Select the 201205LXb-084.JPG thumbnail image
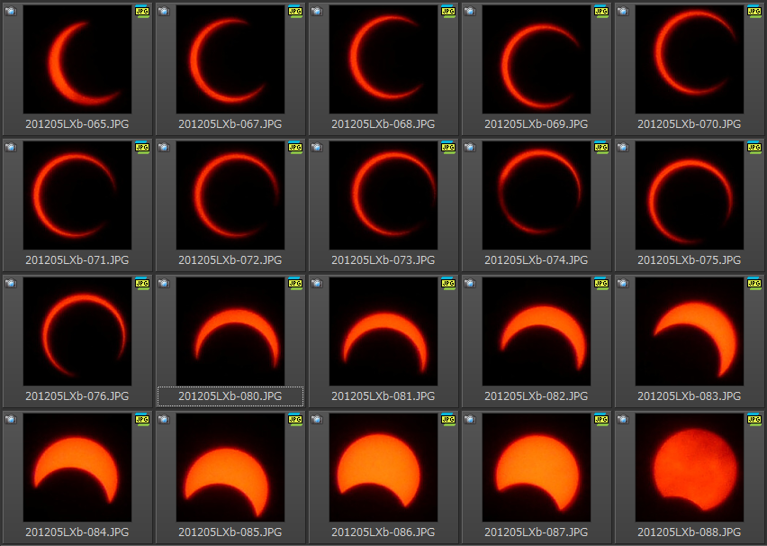767x546 pixels. 77,468
